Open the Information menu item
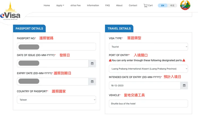Image resolution: width=198 pixels, height=116 pixels. (x=93, y=5)
